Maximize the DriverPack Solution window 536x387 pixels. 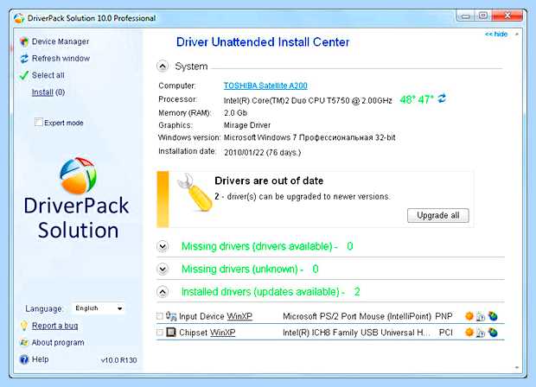483,16
